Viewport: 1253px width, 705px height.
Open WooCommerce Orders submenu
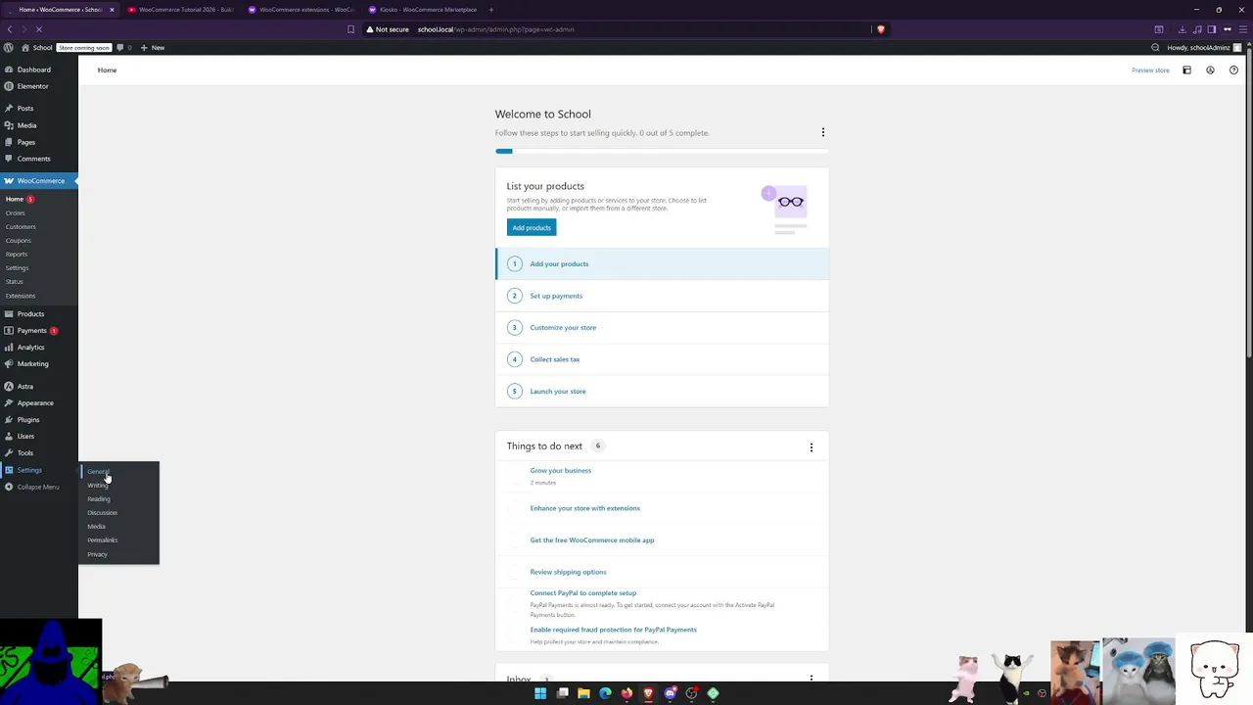pos(16,212)
